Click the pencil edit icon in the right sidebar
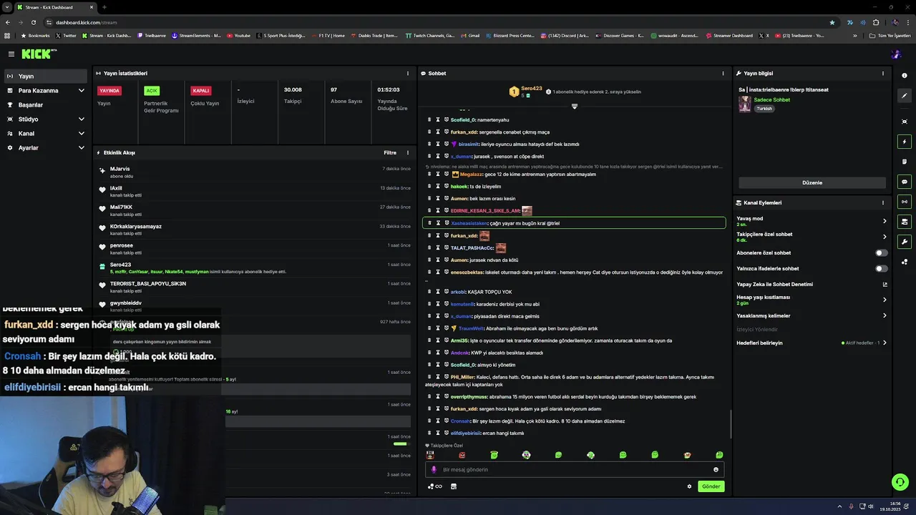 [905, 96]
